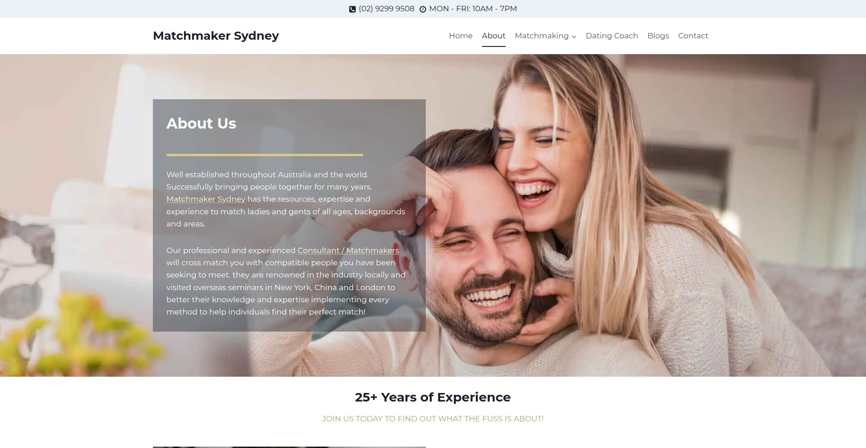
Task: Go to the Home page
Action: [x=461, y=36]
